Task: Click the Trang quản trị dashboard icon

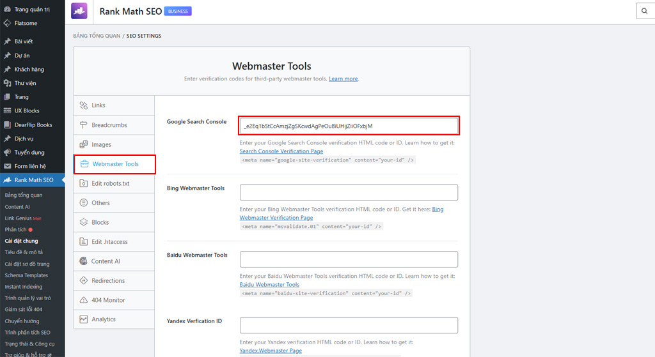Action: pos(7,9)
